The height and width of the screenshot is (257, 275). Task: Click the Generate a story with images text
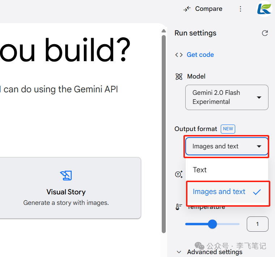coord(66,203)
